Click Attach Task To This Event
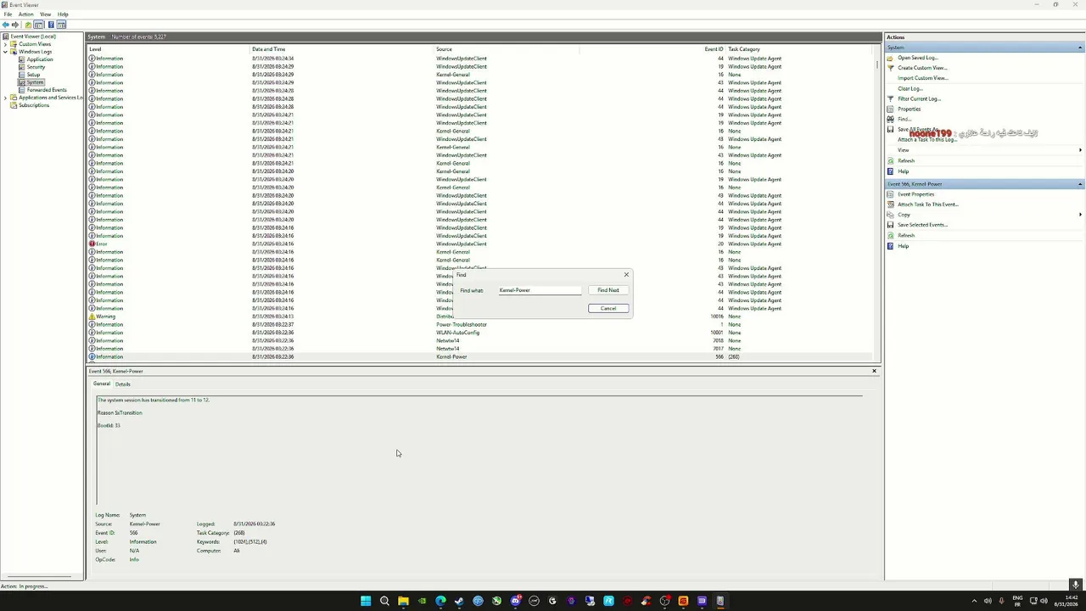 tap(928, 205)
